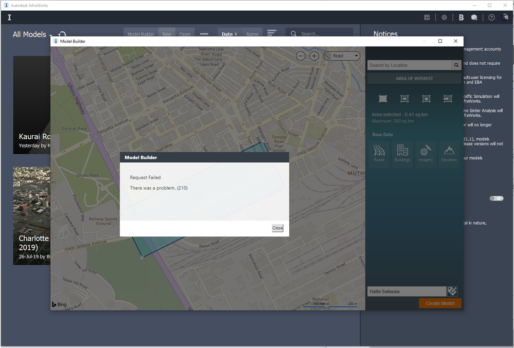Zoom in the map with plus icon
The height and width of the screenshot is (348, 514).
click(x=314, y=56)
